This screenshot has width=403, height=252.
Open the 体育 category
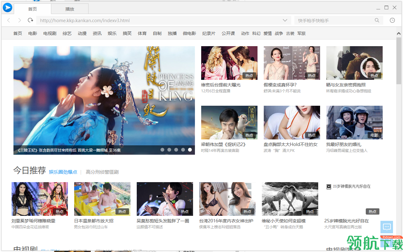click(x=142, y=33)
